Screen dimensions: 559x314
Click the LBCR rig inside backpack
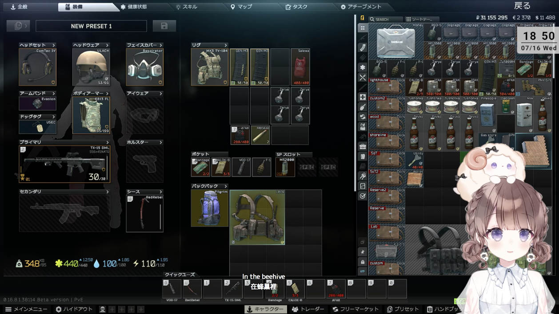257,217
